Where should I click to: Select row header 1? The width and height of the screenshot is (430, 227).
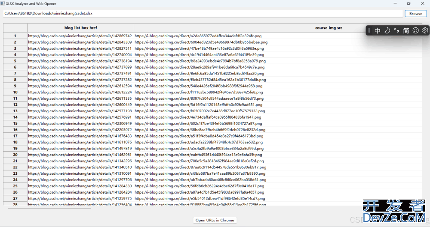[15, 36]
